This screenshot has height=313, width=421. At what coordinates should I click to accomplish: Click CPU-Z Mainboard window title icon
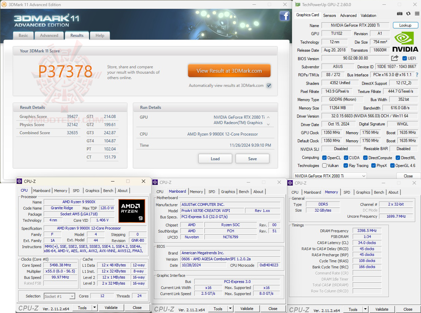tap(155, 182)
